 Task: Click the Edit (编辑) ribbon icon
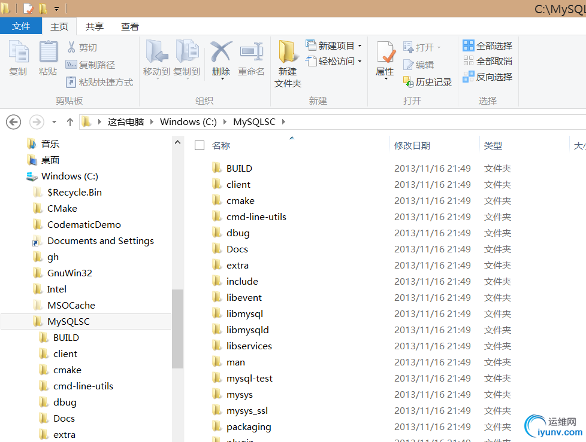(408, 65)
